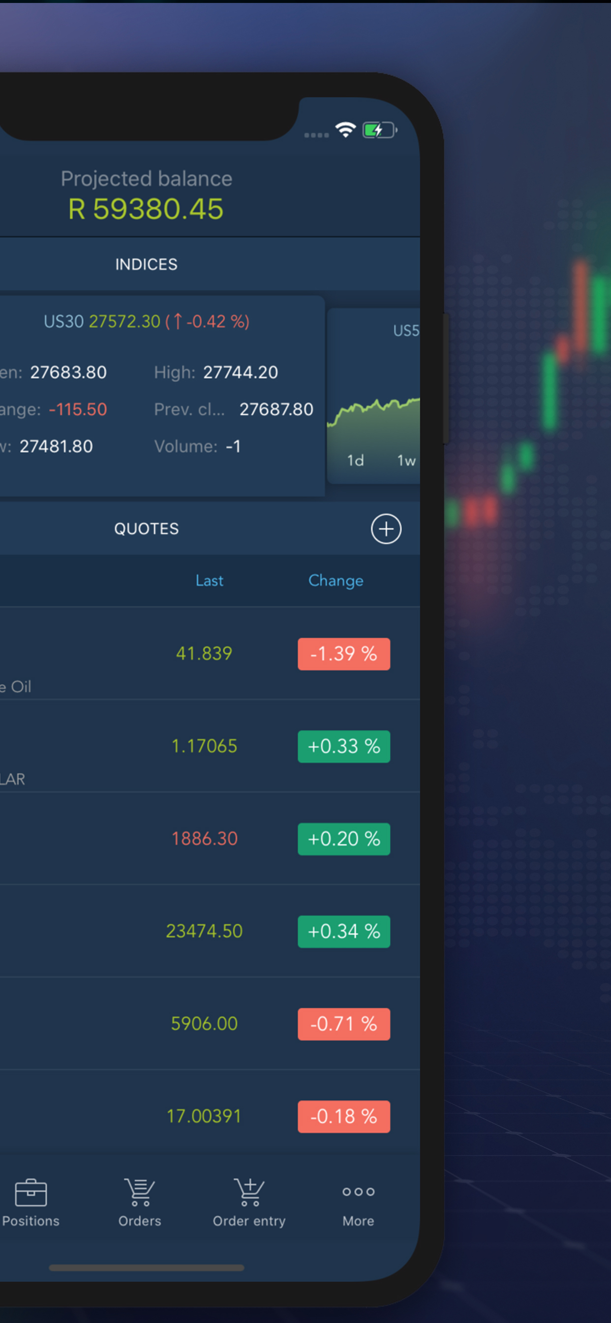
Task: Tap the US30 27572.30 index header
Action: pyautogui.click(x=146, y=321)
